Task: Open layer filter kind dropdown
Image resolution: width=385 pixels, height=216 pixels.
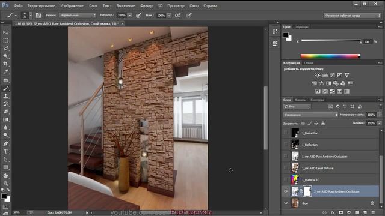Action: [x=297, y=107]
